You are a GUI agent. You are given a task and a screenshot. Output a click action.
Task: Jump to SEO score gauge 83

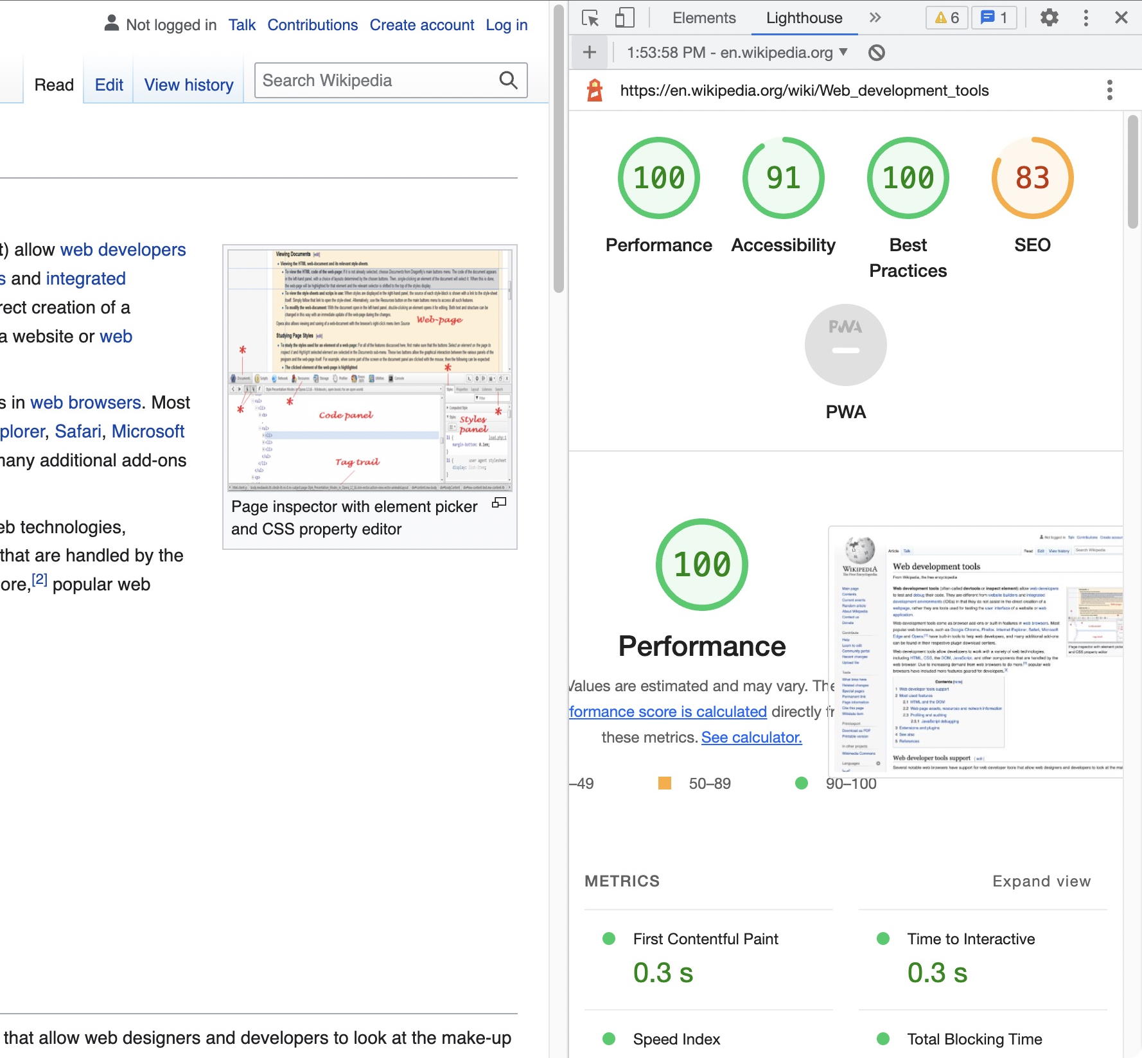coord(1033,178)
